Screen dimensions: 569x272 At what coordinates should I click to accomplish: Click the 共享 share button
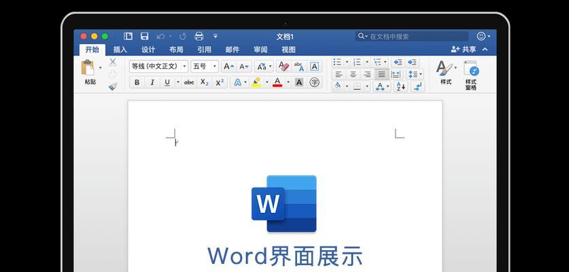tap(464, 50)
